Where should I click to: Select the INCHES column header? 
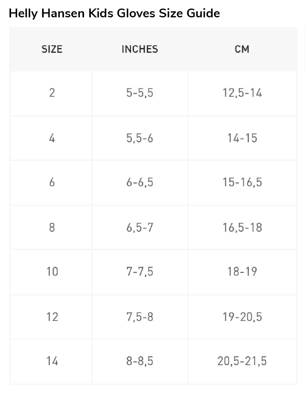coord(140,49)
